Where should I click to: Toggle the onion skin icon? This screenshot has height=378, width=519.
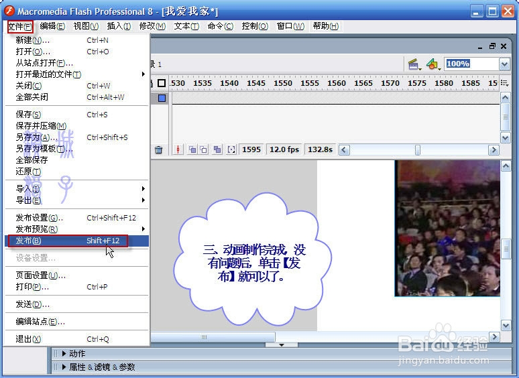tap(192, 150)
